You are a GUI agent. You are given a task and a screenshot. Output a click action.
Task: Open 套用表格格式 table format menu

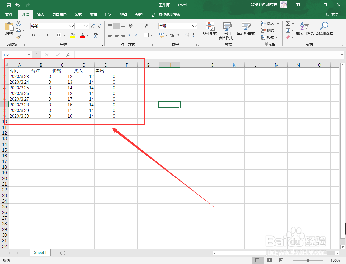tap(227, 30)
